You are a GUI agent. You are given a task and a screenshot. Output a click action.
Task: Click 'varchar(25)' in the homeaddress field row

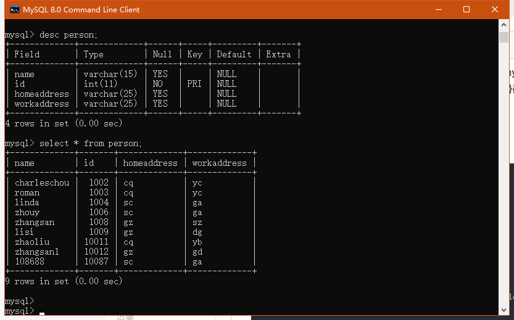coord(110,94)
